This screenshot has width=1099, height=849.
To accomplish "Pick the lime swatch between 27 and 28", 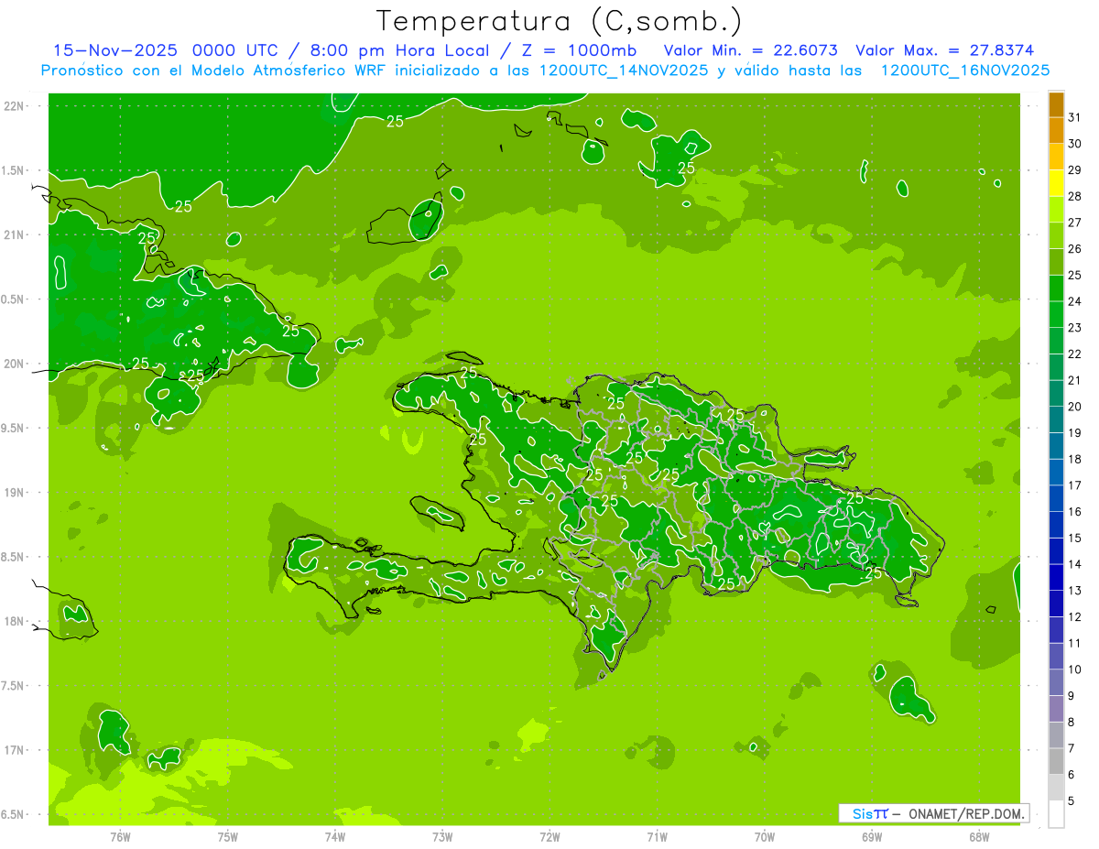I will 1056,210.
